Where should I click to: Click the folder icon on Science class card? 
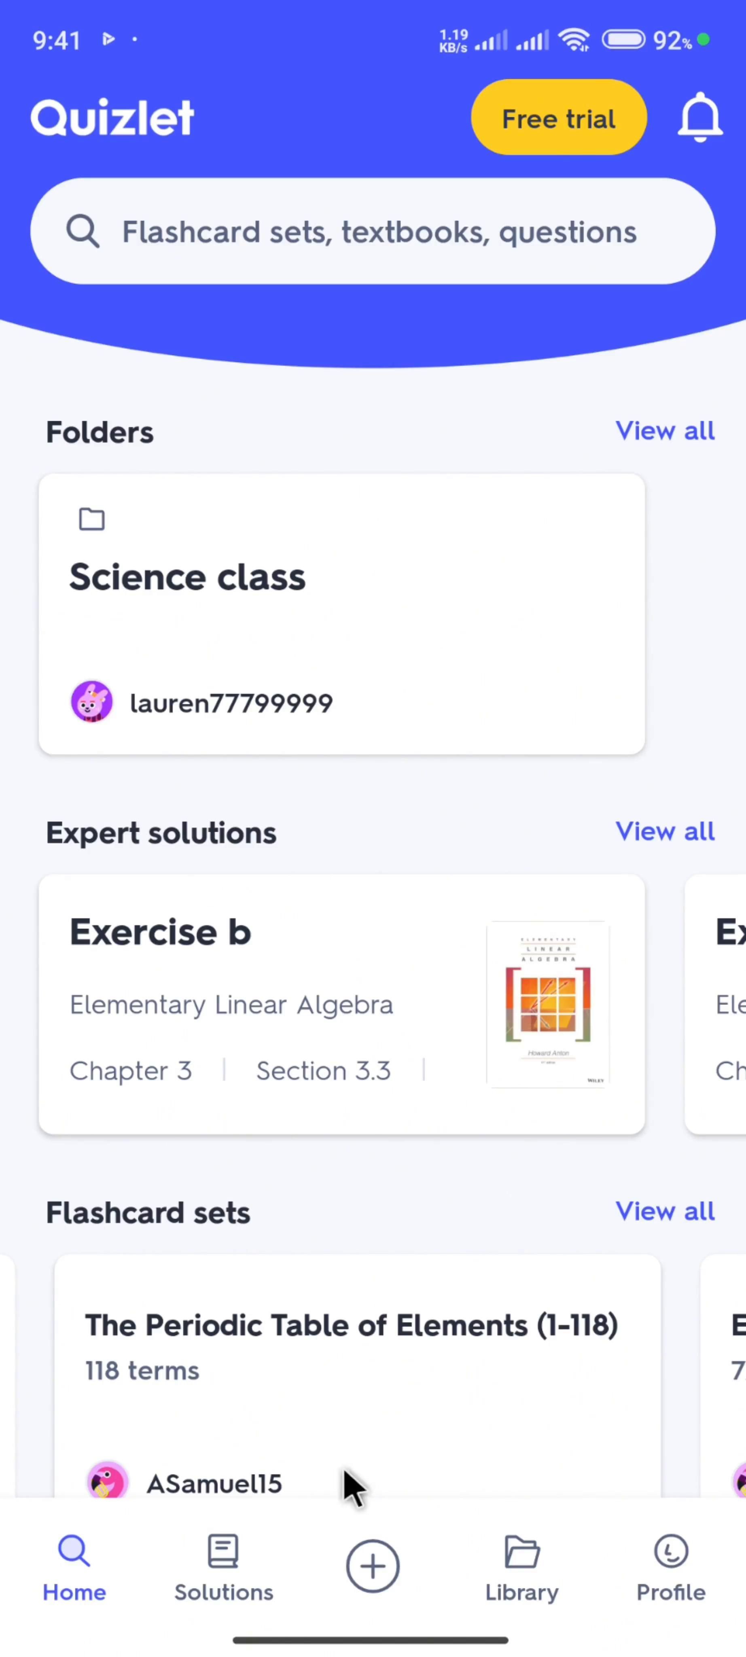pos(91,519)
